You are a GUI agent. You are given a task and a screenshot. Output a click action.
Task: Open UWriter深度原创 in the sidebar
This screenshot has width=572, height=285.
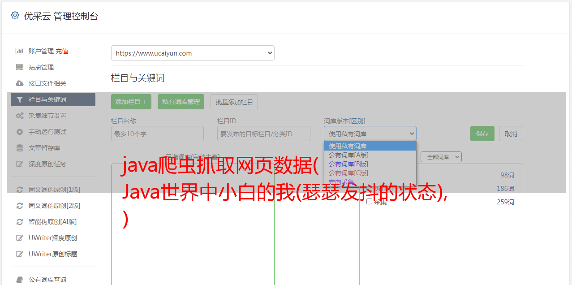point(53,238)
